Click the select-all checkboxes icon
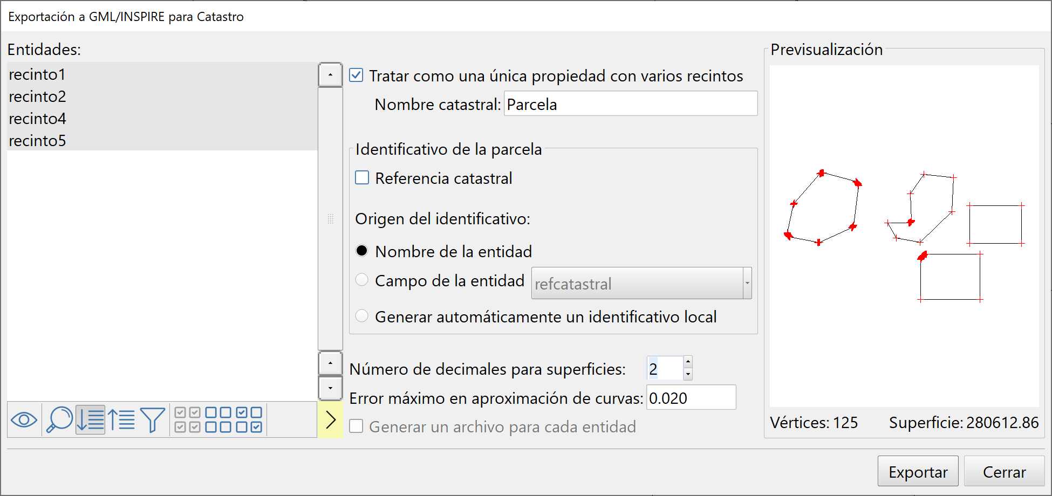Viewport: 1052px width, 496px height. tap(186, 419)
